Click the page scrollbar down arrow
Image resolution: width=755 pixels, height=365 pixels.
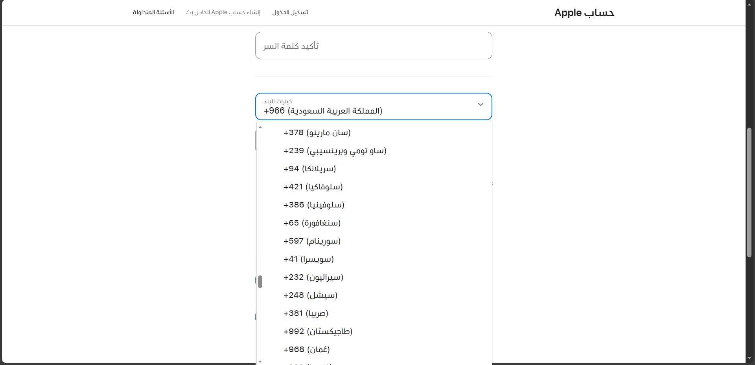749,358
